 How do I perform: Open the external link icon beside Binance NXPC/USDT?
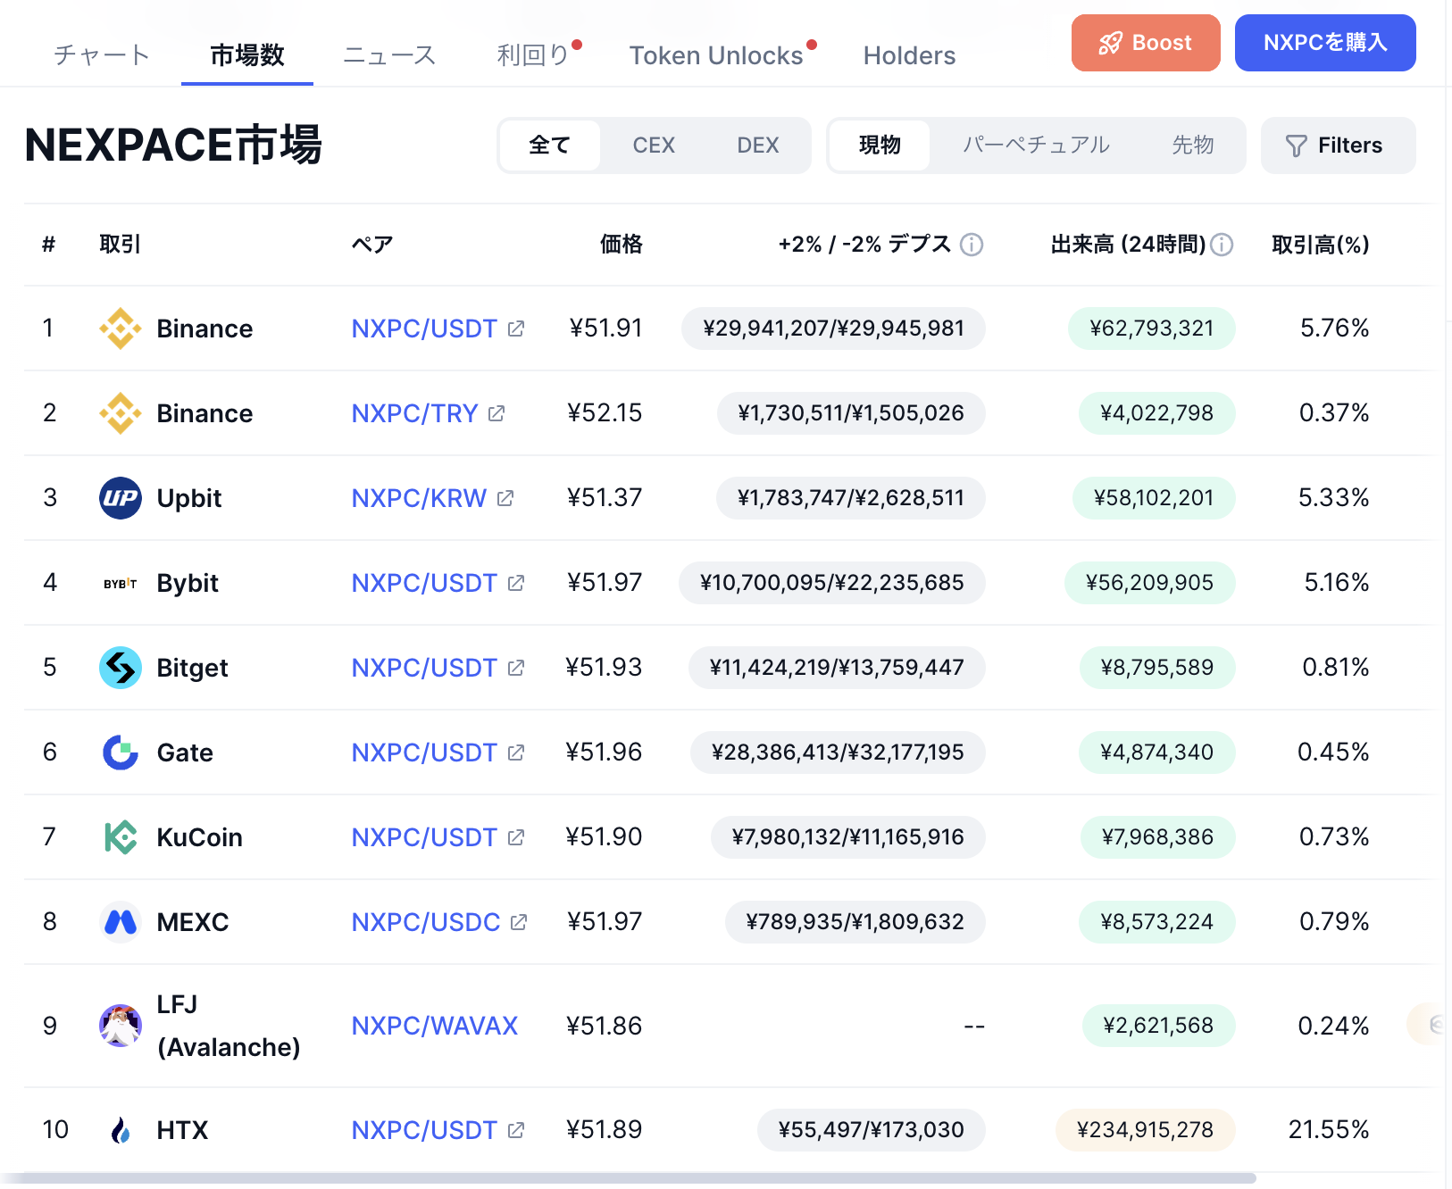(x=516, y=328)
